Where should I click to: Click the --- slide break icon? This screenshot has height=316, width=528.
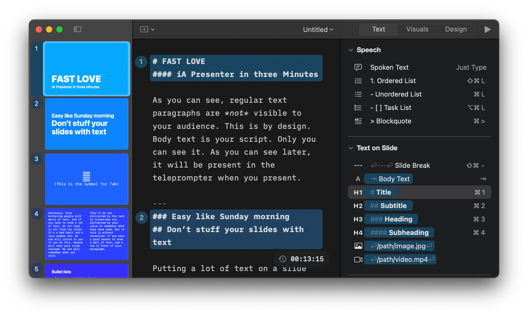pos(358,165)
